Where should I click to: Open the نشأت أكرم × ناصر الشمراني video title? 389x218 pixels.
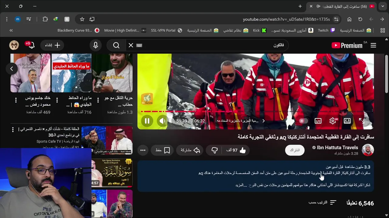tap(49, 132)
